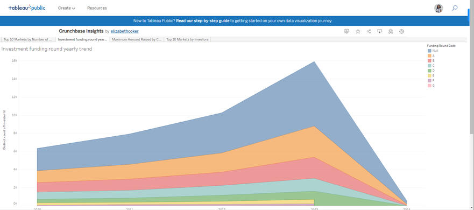This screenshot has width=474, height=210.
Task: Favorite this viz with the star icon
Action: [x=358, y=31]
